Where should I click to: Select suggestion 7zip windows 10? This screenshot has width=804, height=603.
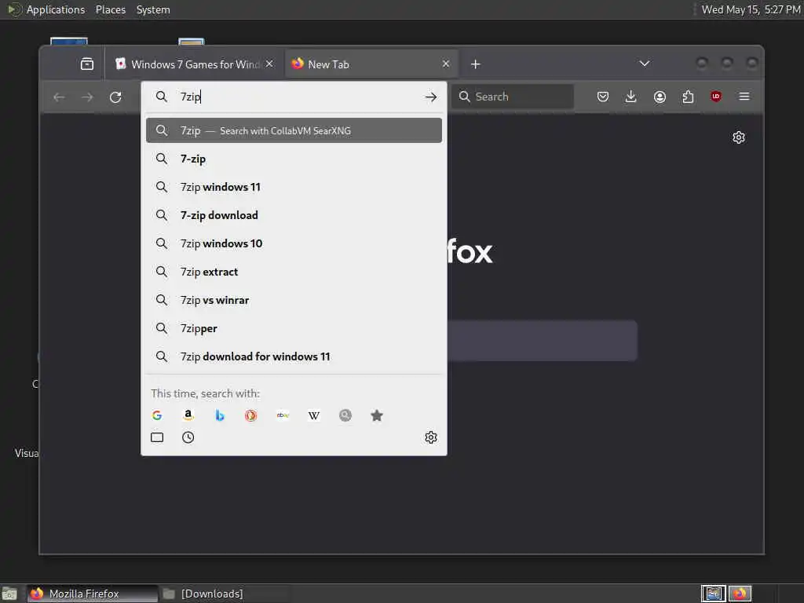(294, 243)
